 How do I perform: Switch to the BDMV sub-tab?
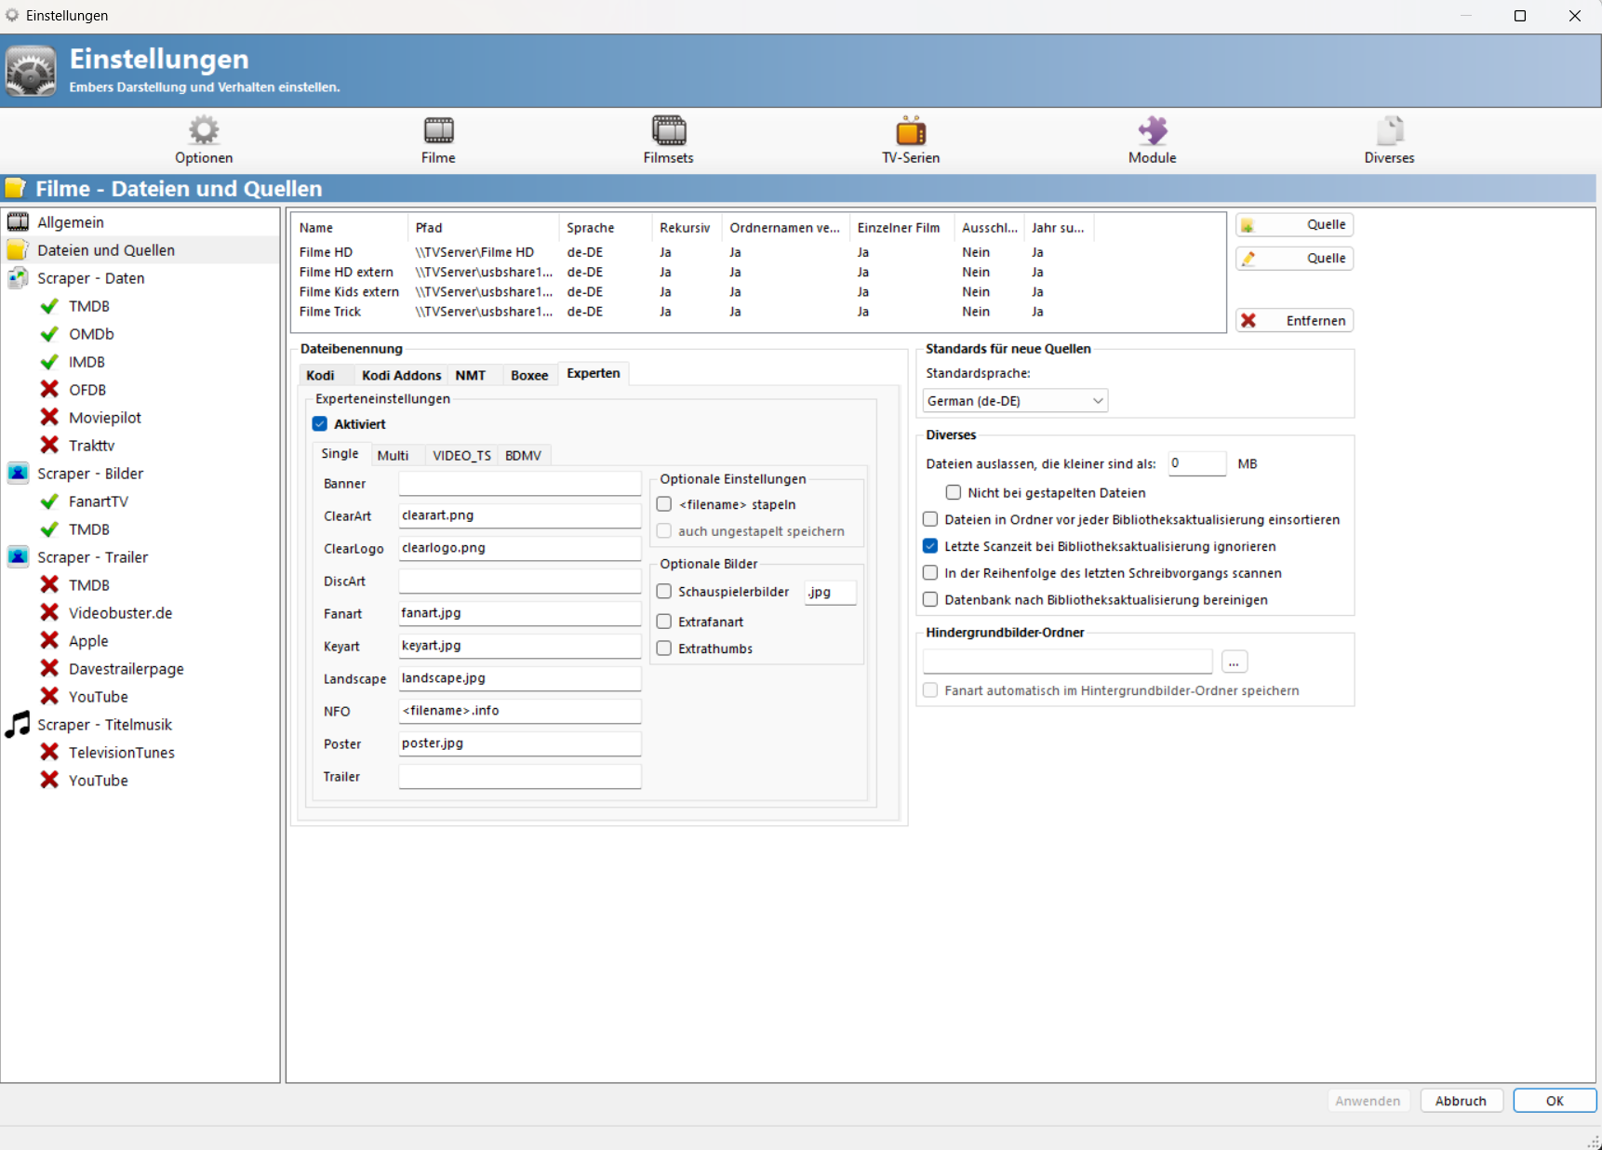(523, 456)
